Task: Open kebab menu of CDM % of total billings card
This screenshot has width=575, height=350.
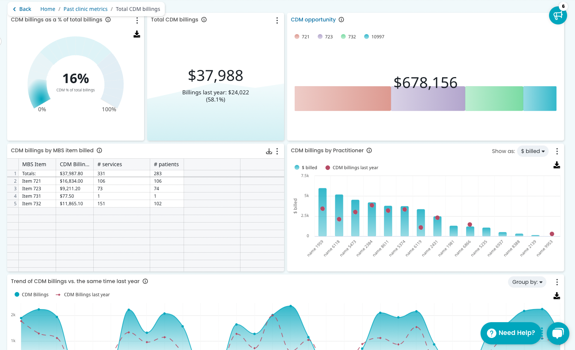Action: point(137,20)
